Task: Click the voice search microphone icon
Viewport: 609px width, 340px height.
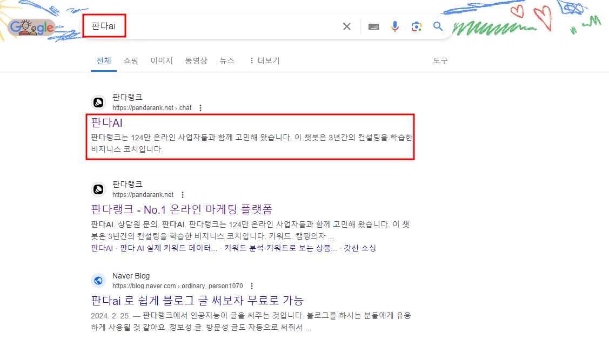Action: coord(395,26)
